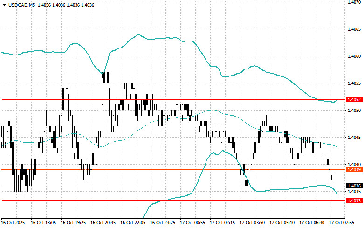Click the OHLC values 1.4036 in chart header

click(66, 5)
